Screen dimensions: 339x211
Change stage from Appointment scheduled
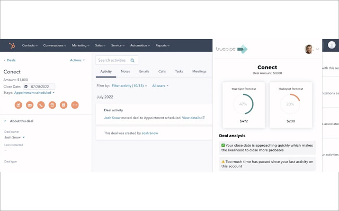click(34, 93)
